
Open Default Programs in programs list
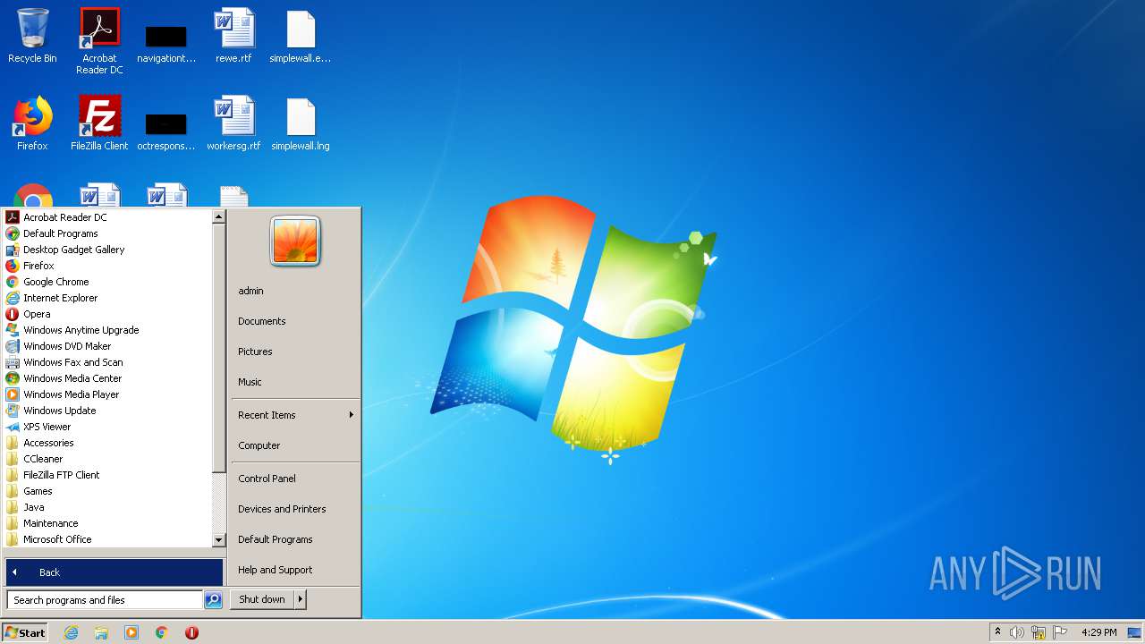[107, 233]
